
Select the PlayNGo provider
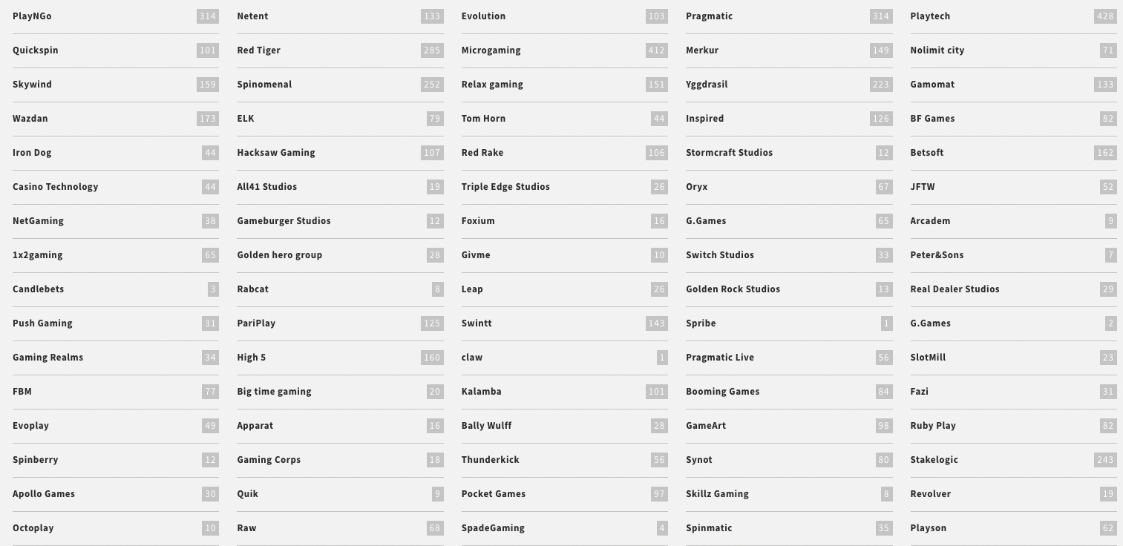point(116,16)
